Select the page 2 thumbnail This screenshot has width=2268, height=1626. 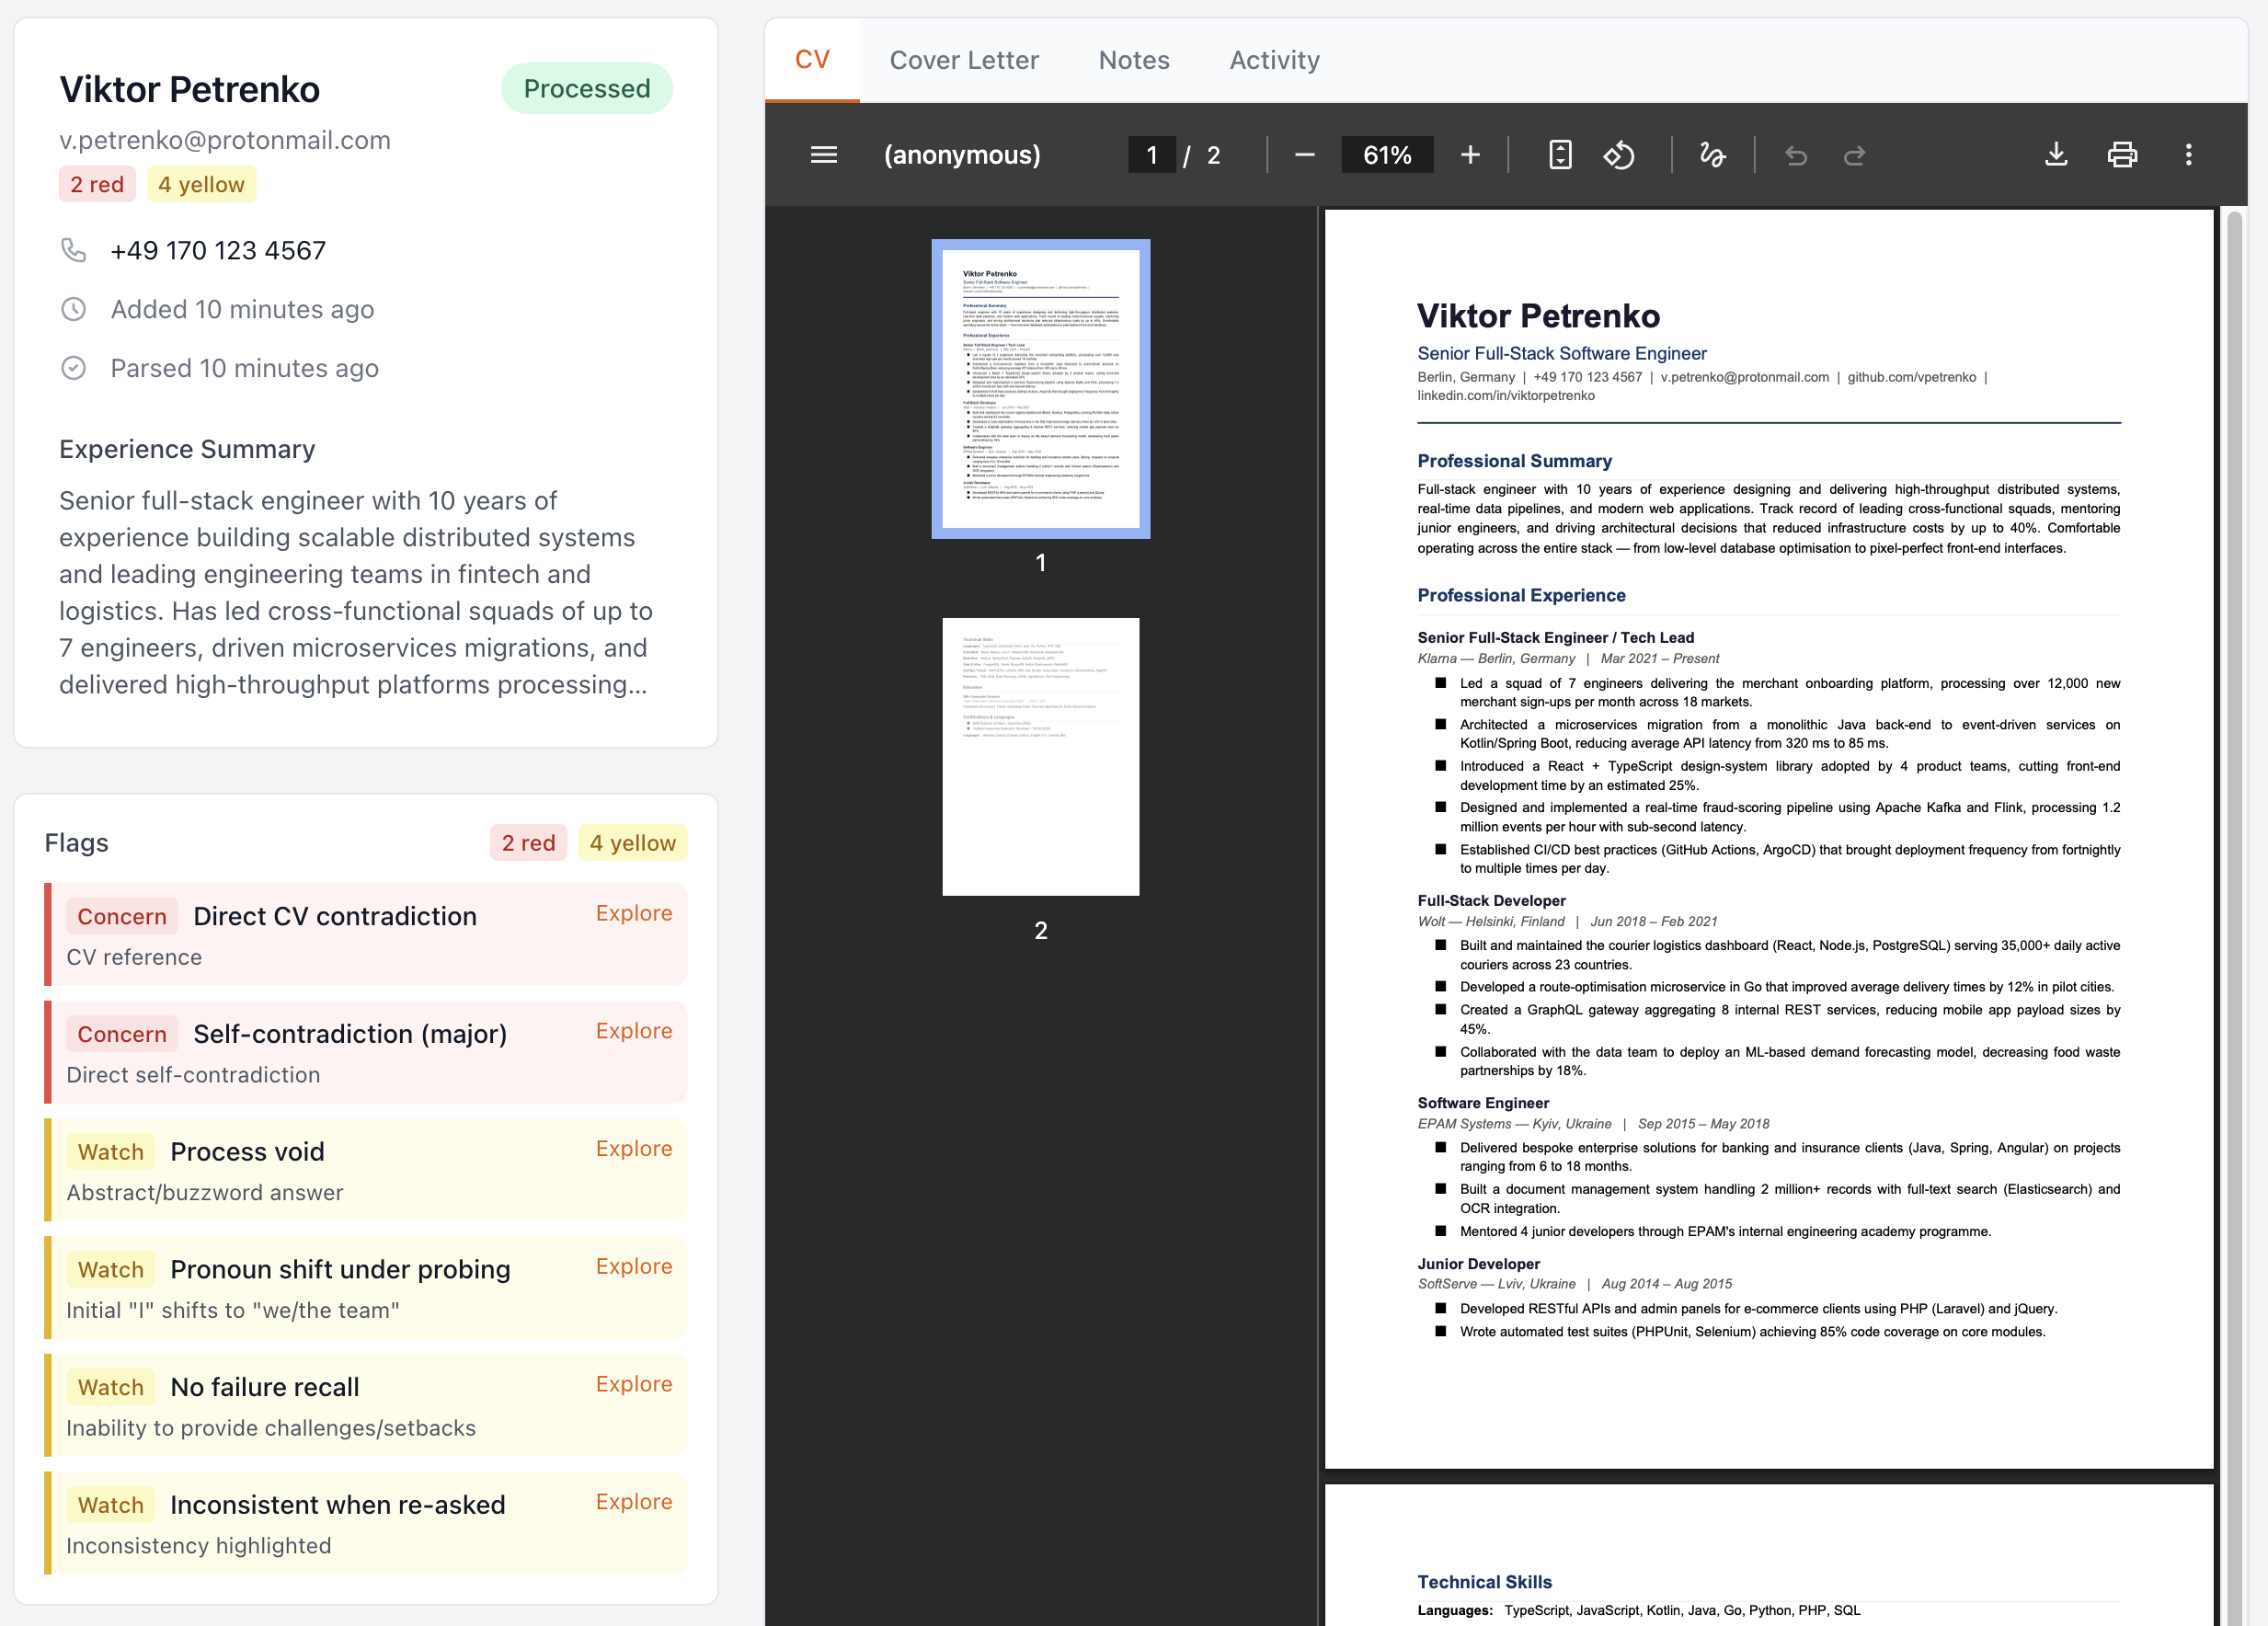click(1040, 756)
